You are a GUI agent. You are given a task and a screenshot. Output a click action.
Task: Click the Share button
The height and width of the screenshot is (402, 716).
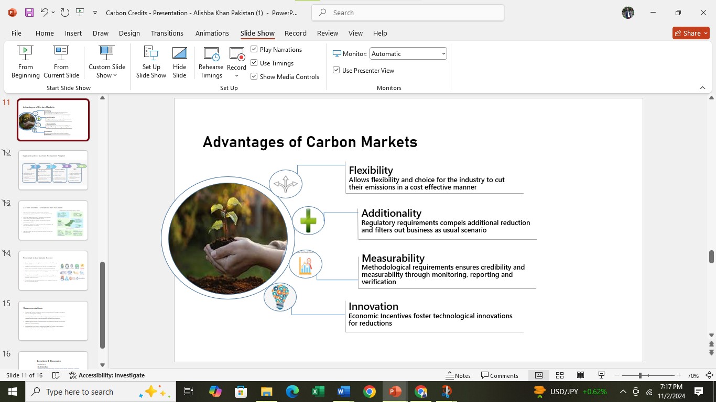[x=691, y=33]
